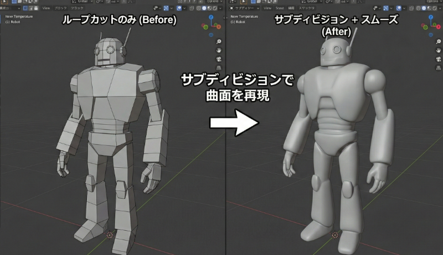Click '(1) Robot' text in right viewport
The height and width of the screenshot is (255, 443).
click(x=238, y=22)
